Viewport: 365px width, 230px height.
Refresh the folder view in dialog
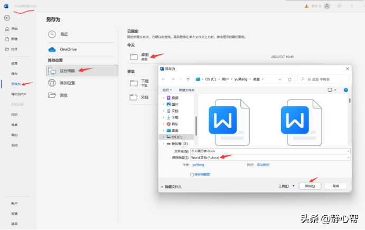290,79
